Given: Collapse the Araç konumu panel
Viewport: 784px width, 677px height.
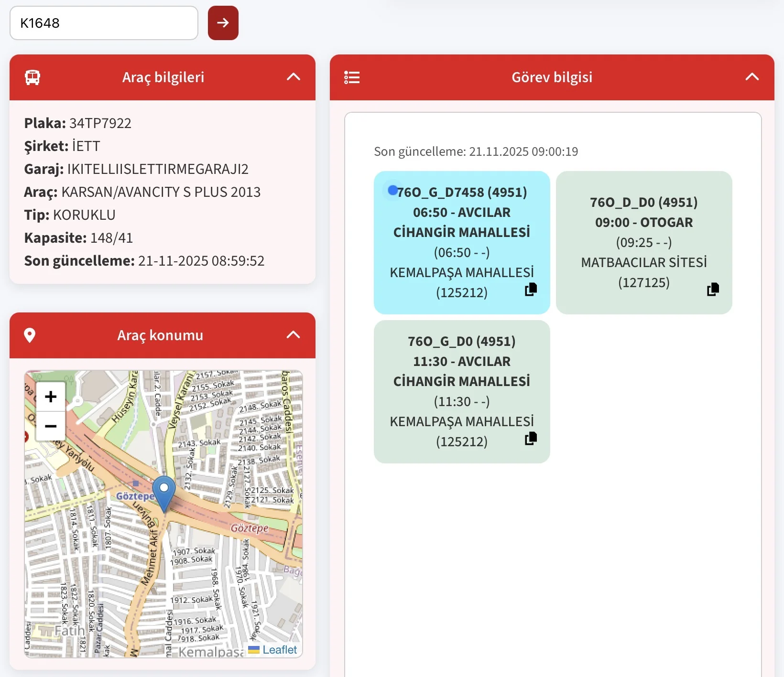Looking at the screenshot, I should pyautogui.click(x=293, y=335).
